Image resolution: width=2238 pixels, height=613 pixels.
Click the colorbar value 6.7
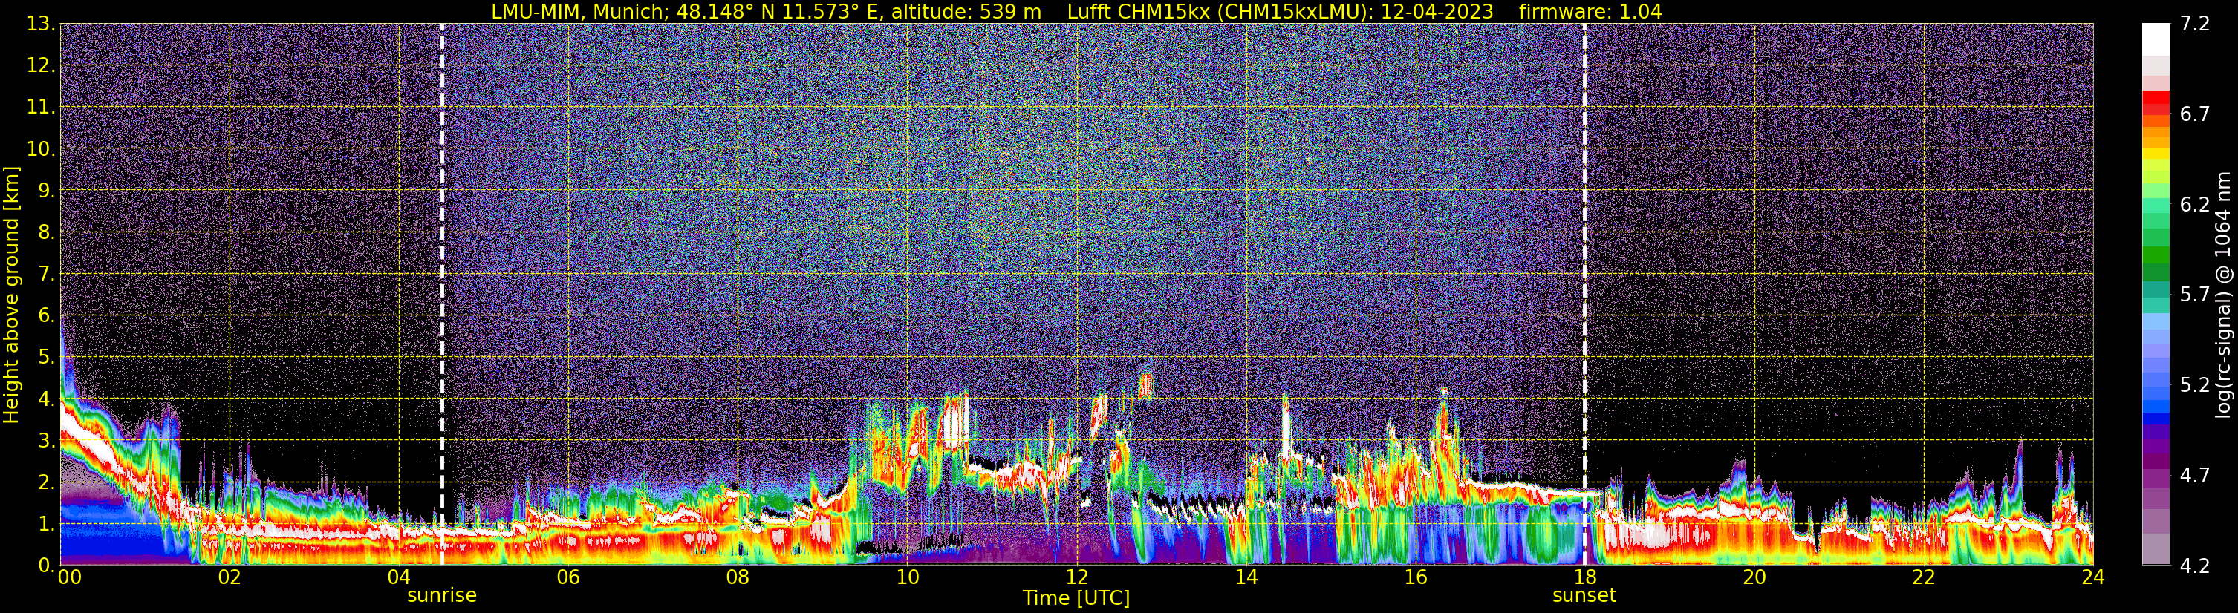2195,114
